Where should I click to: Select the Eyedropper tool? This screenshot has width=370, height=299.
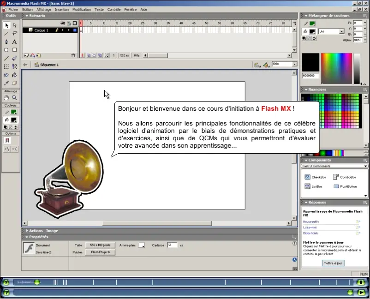coord(6,83)
